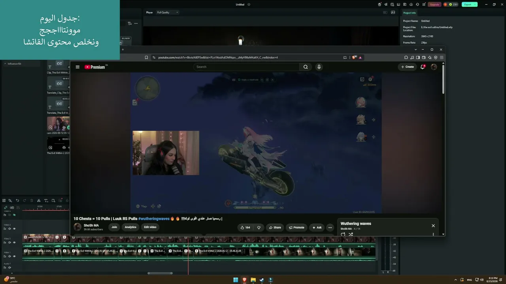
Task: Open more actions ellipsis under video
Action: (330, 228)
